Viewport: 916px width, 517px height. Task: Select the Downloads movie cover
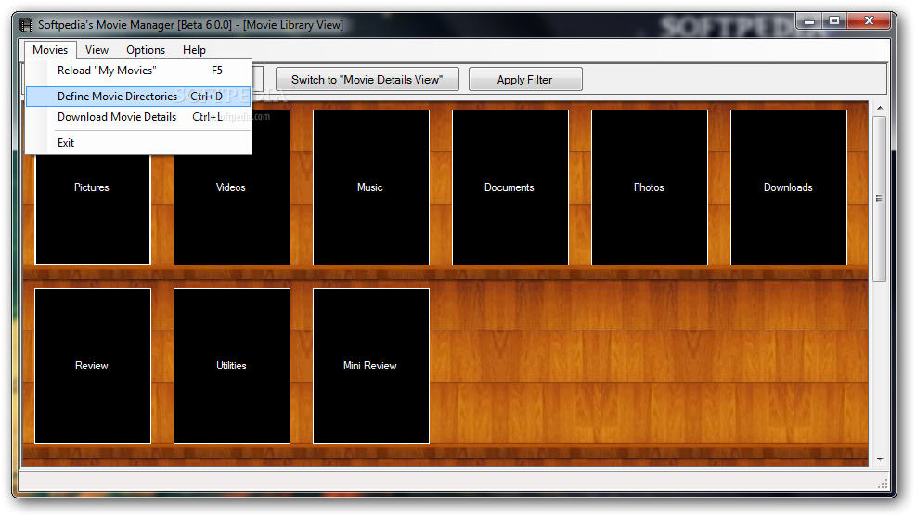789,187
